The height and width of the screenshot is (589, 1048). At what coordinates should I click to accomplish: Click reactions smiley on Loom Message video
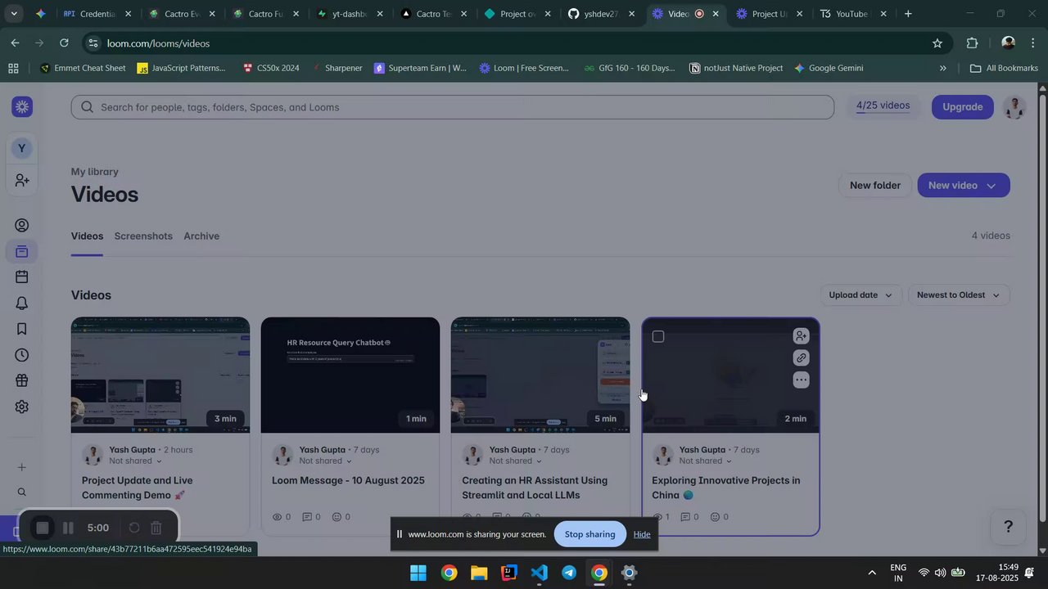337,517
